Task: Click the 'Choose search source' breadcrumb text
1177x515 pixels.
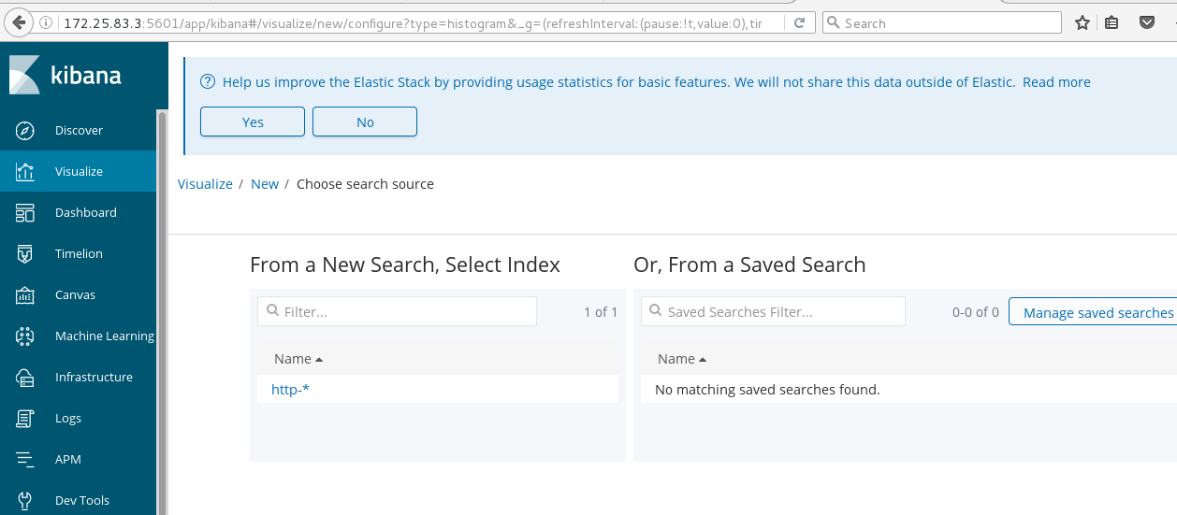Action: pos(365,184)
